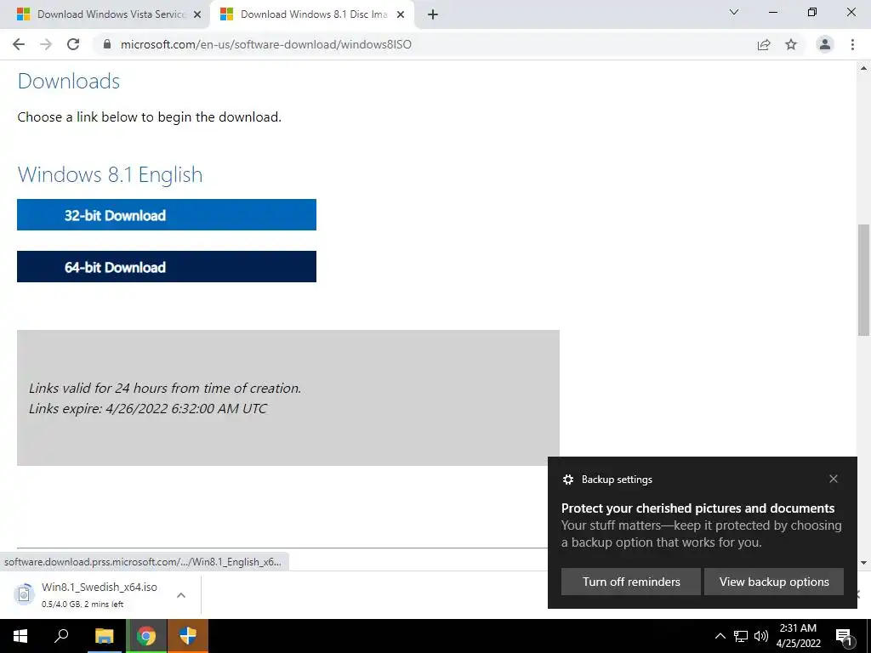Screen dimensions: 871x653
Task: Click Turn off reminders
Action: [x=631, y=582]
